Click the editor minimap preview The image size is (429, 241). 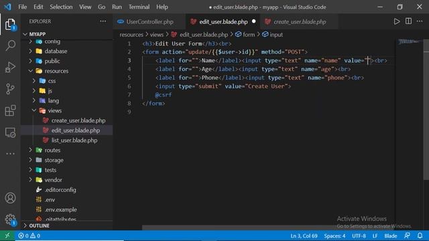click(410, 42)
